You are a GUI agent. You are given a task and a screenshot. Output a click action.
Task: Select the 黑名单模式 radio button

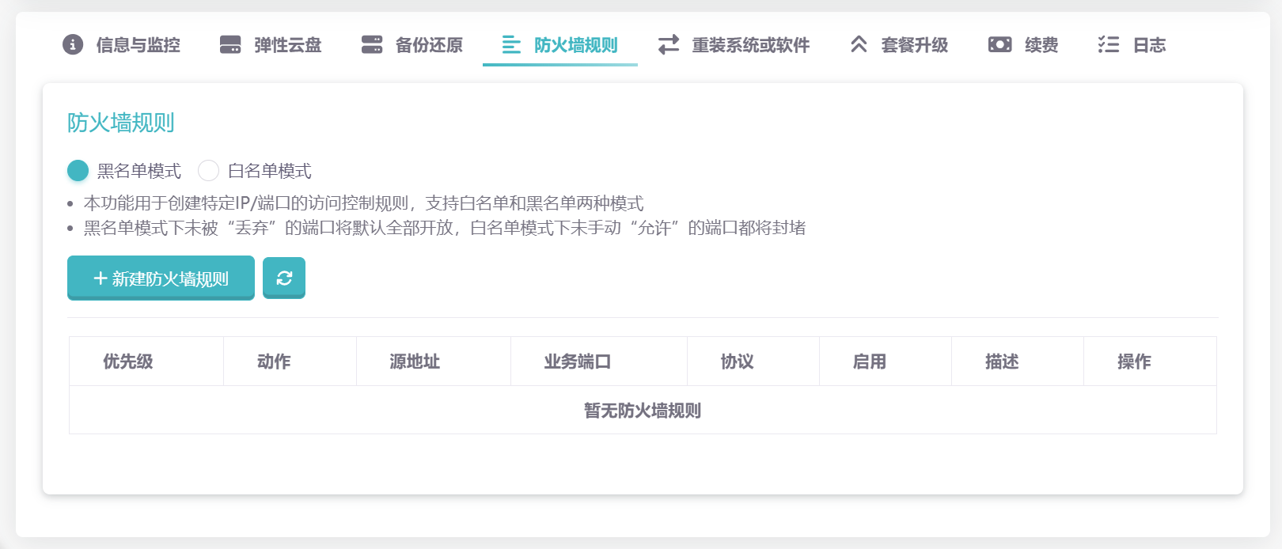point(78,170)
